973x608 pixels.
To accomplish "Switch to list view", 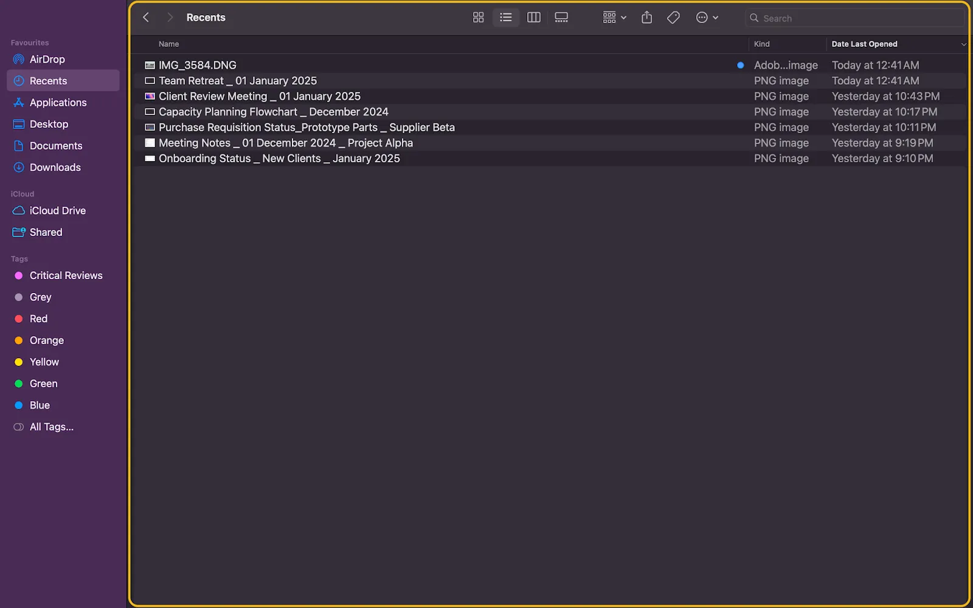I will coord(506,18).
